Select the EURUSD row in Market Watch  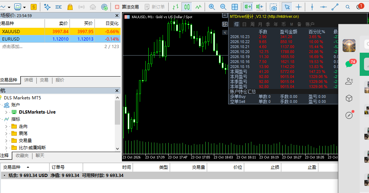[60, 39]
